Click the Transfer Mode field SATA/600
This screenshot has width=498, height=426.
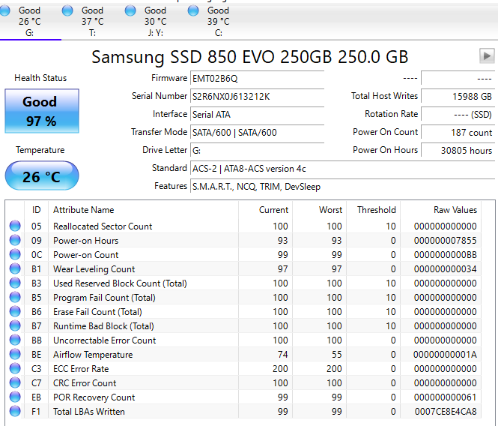click(x=257, y=132)
